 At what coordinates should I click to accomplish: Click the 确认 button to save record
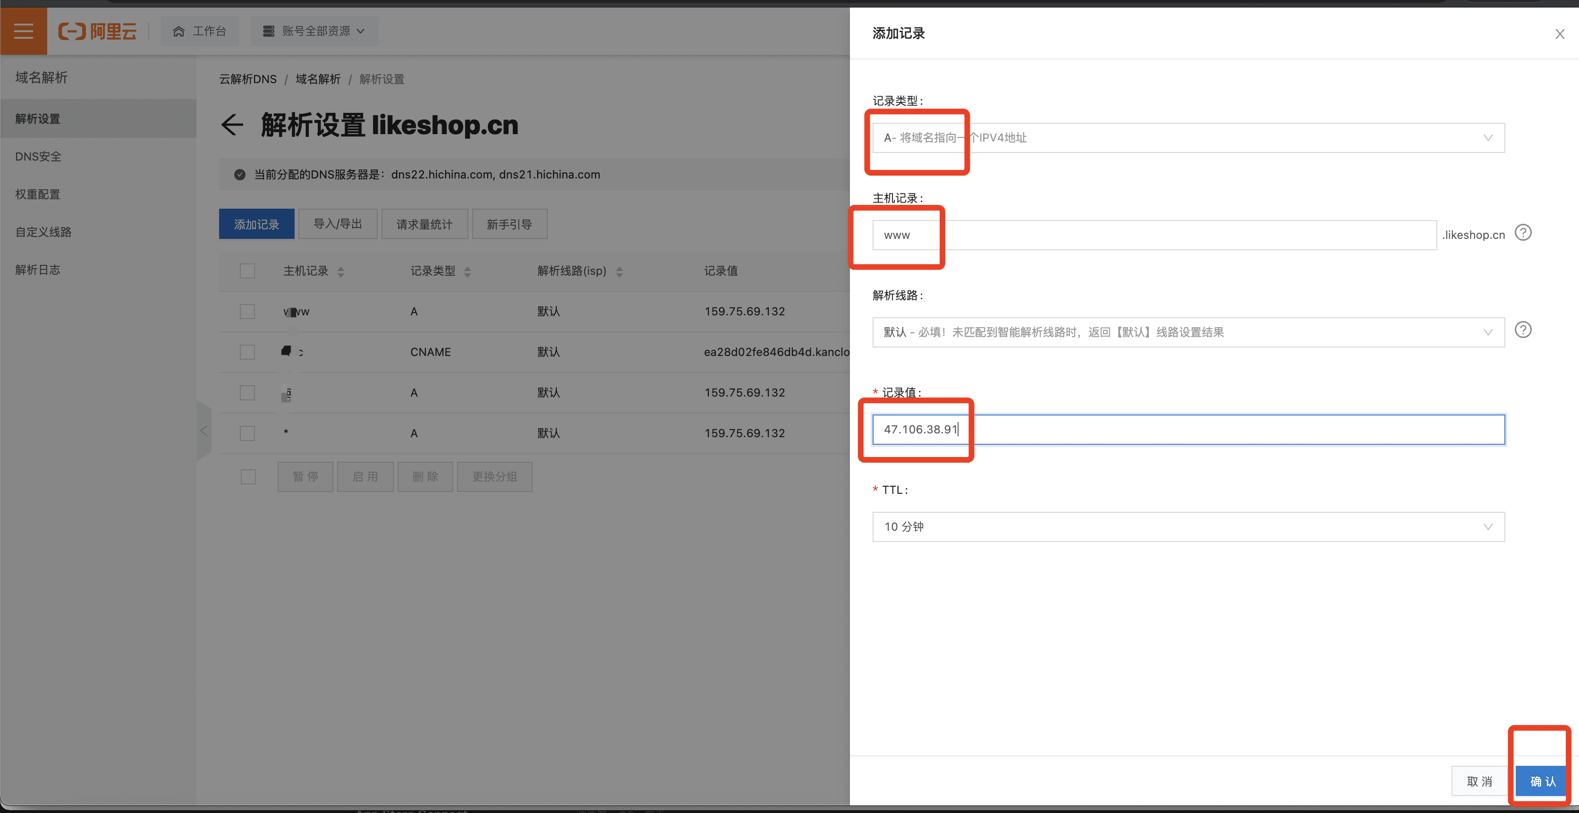[1542, 781]
